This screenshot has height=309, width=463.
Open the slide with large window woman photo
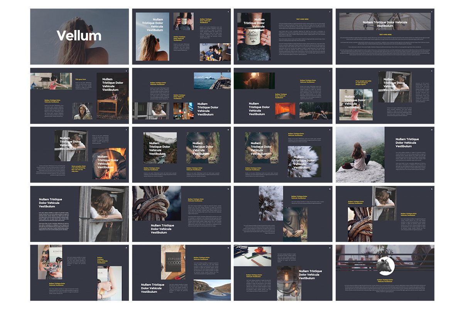tap(79, 214)
